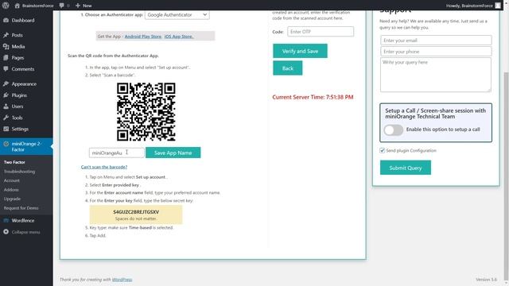The height and width of the screenshot is (286, 509).
Task: Open the Authenticator app dropdown
Action: [177, 15]
